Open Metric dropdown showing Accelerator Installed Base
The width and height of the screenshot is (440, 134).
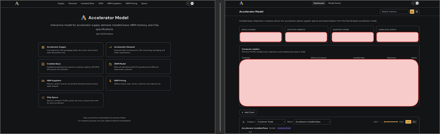(312, 122)
